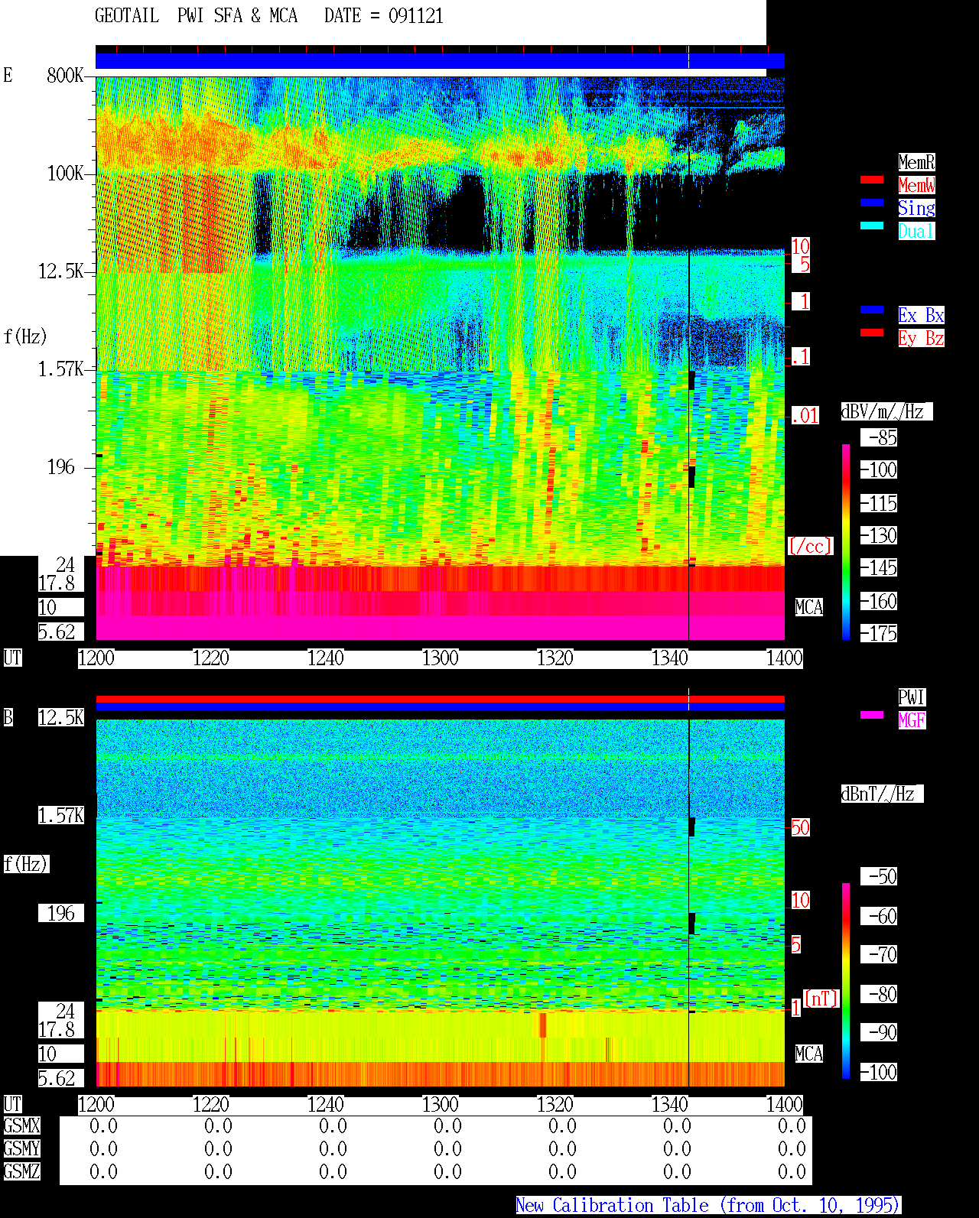The image size is (979, 1218).
Task: Click the dBnT/√Hz color scale bar
Action: [846, 981]
